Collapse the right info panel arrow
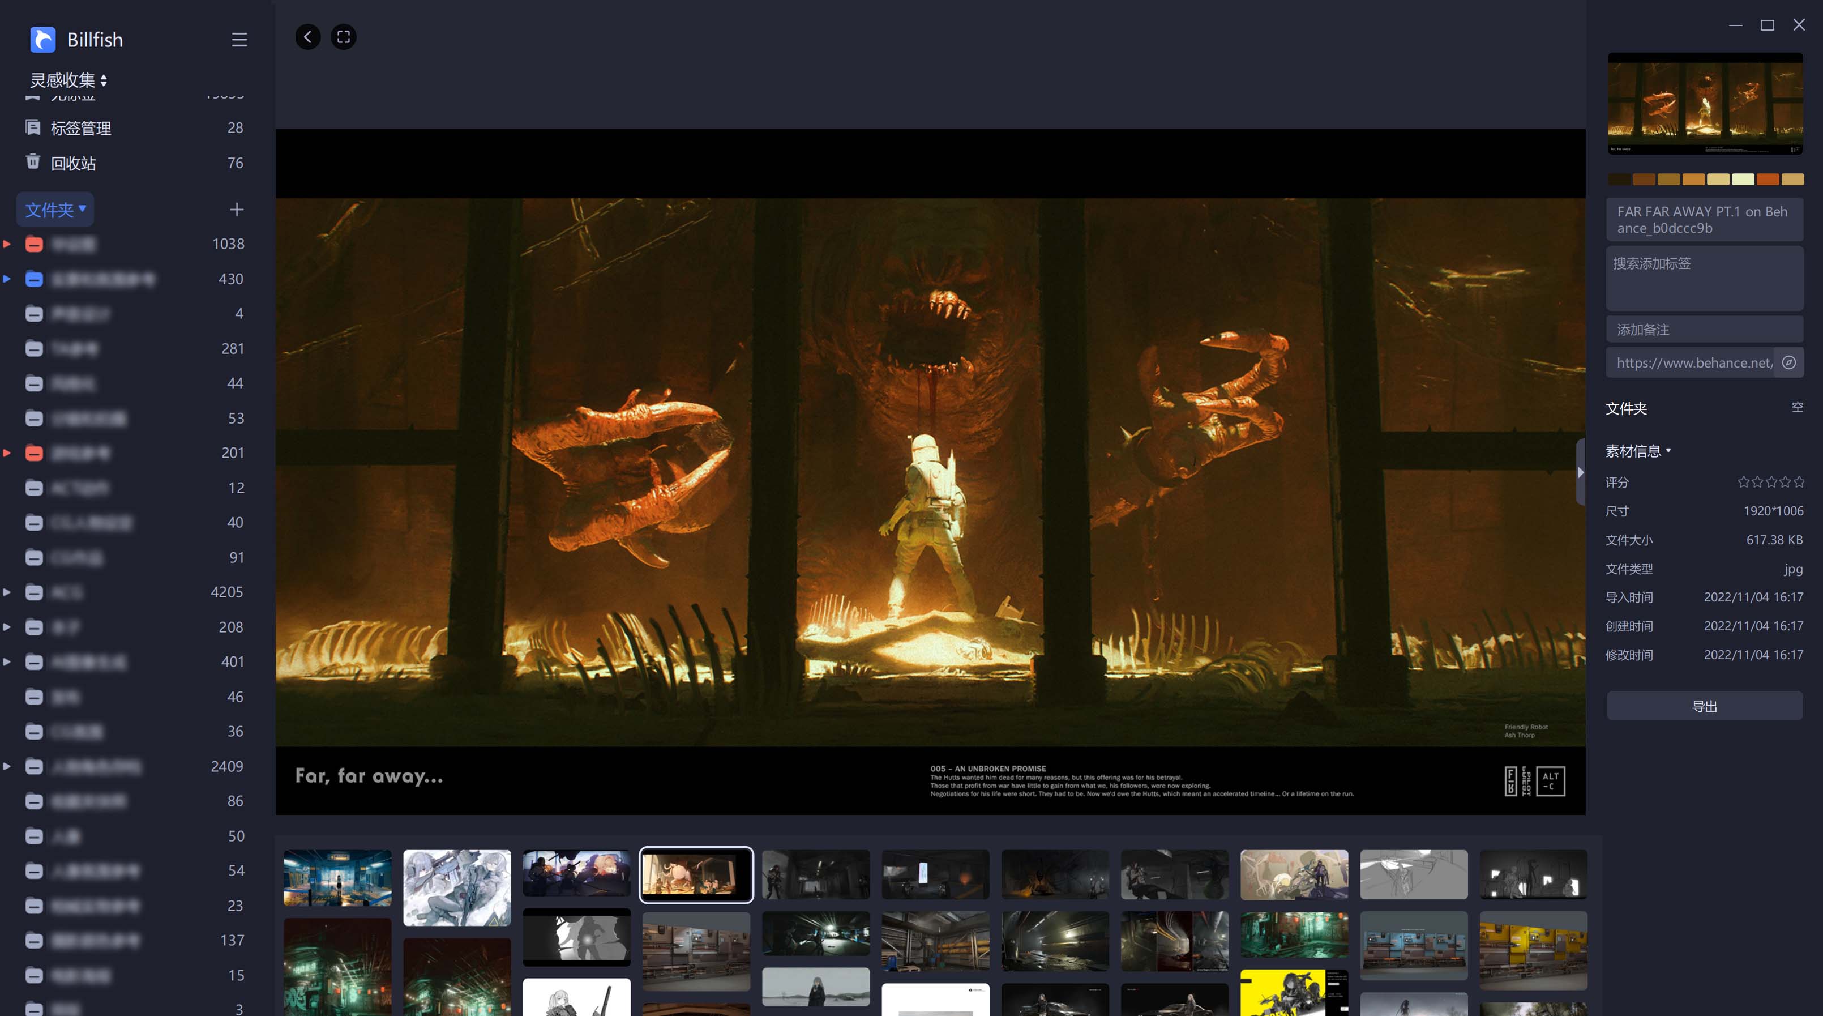This screenshot has height=1016, width=1823. click(x=1580, y=472)
